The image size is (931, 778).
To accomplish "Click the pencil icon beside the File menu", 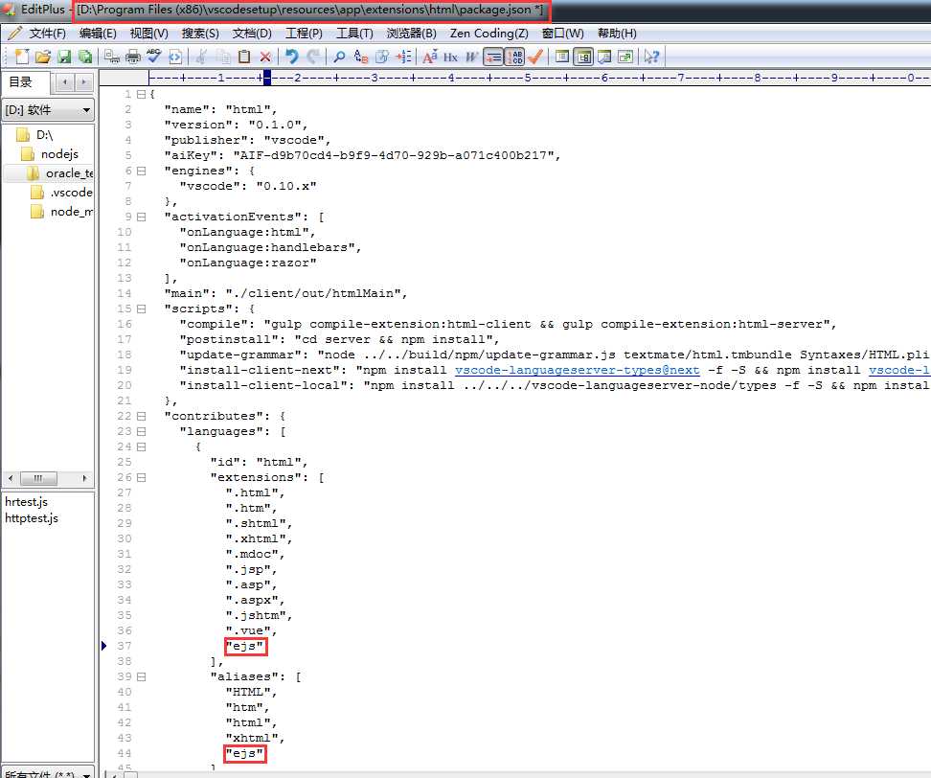I will pos(14,34).
